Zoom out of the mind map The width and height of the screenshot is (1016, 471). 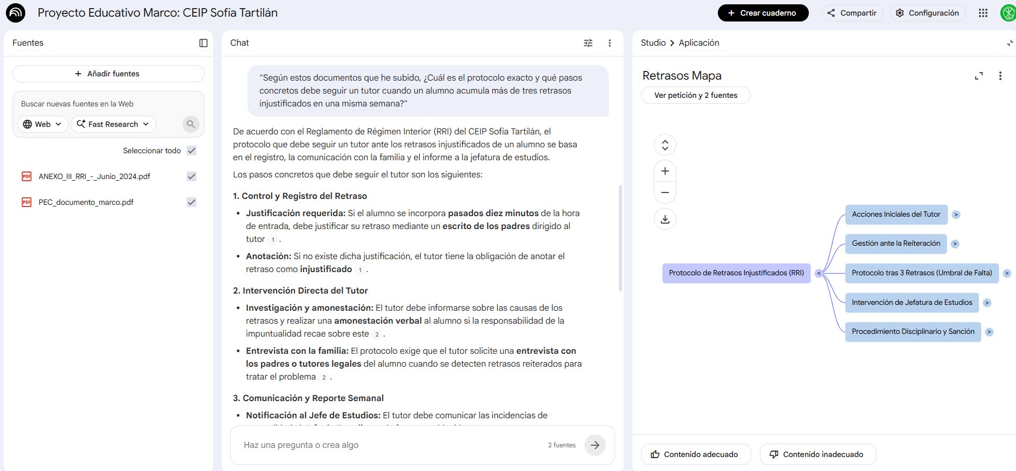coord(665,192)
